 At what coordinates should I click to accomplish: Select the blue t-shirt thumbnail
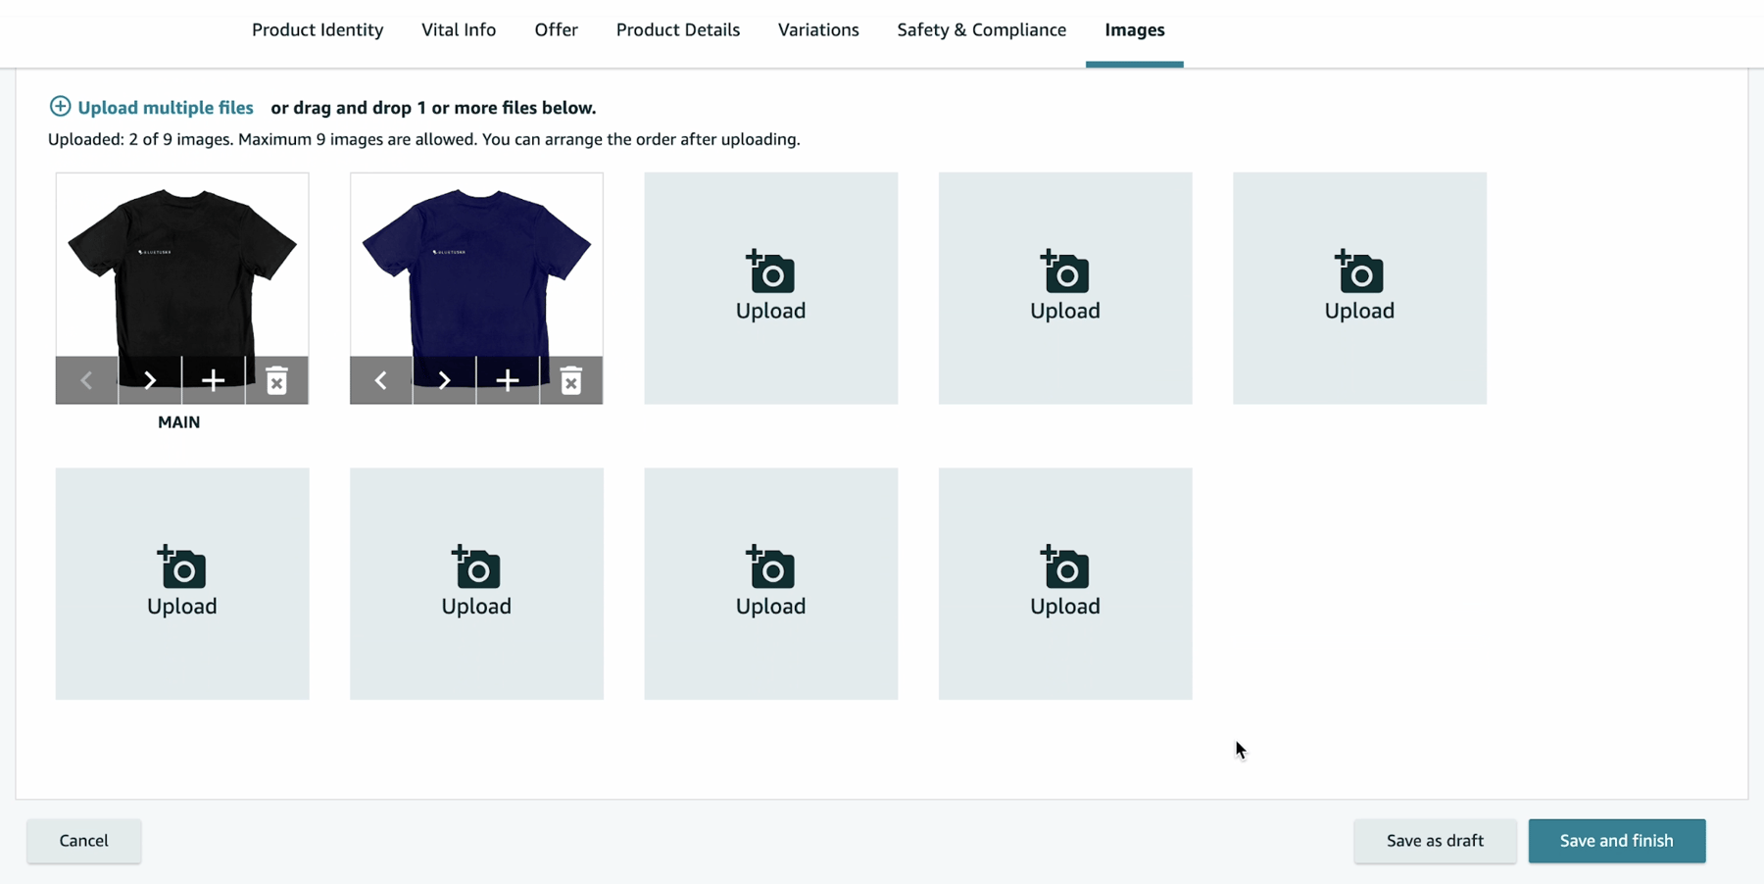click(476, 265)
